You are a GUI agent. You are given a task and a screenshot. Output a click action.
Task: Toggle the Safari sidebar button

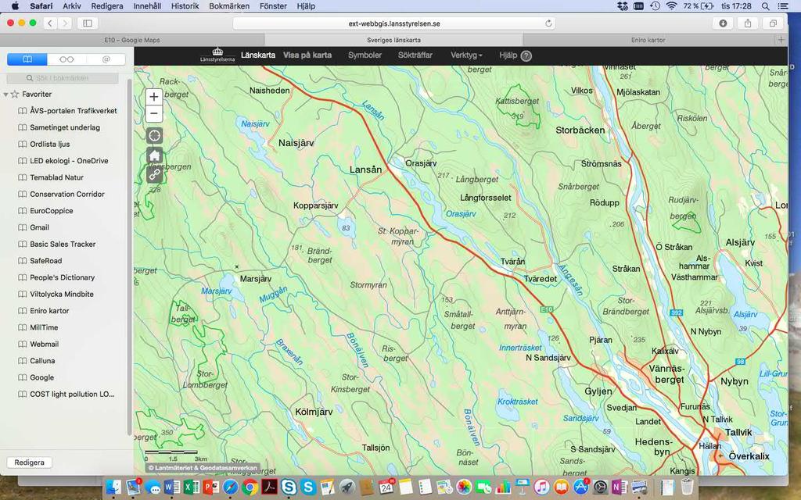point(88,23)
